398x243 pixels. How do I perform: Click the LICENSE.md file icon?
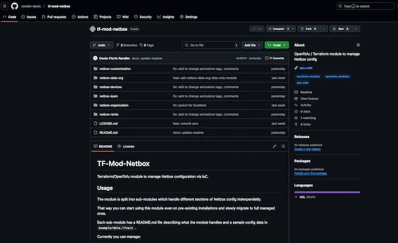(x=95, y=124)
